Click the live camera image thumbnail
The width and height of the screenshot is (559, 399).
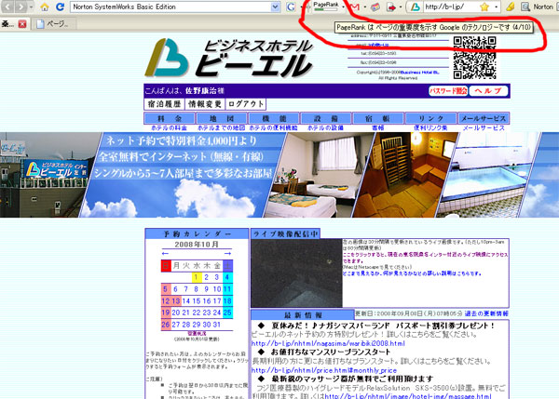point(297,273)
